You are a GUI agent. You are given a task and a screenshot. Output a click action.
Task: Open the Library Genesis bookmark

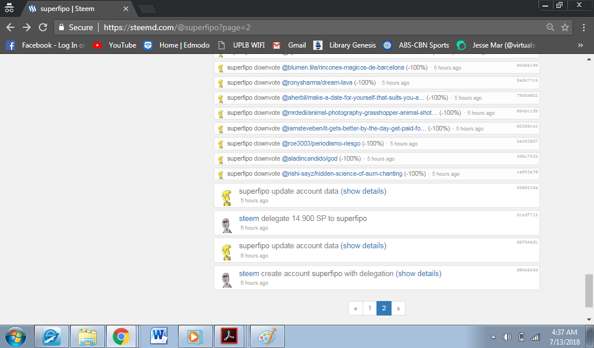point(345,45)
